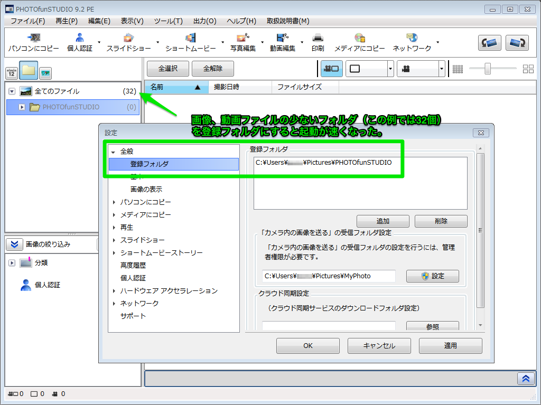Viewport: 541px width, 405px height.
Task: Open the スライドショー (slideshow) tool
Action: pyautogui.click(x=129, y=41)
